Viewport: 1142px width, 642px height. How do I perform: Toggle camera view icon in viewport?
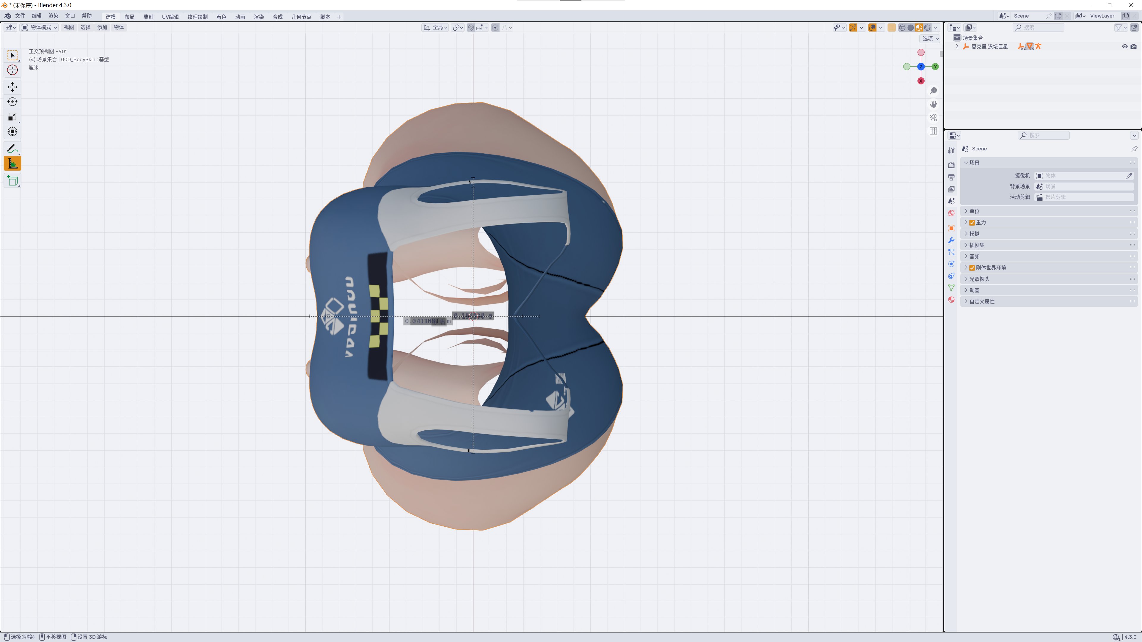[933, 117]
